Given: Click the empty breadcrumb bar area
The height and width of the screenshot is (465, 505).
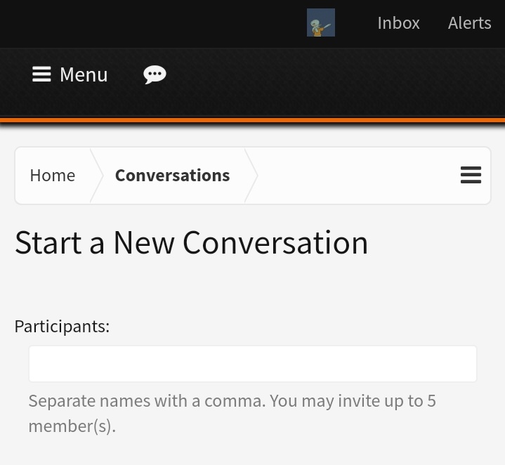Looking at the screenshot, I should click(358, 176).
